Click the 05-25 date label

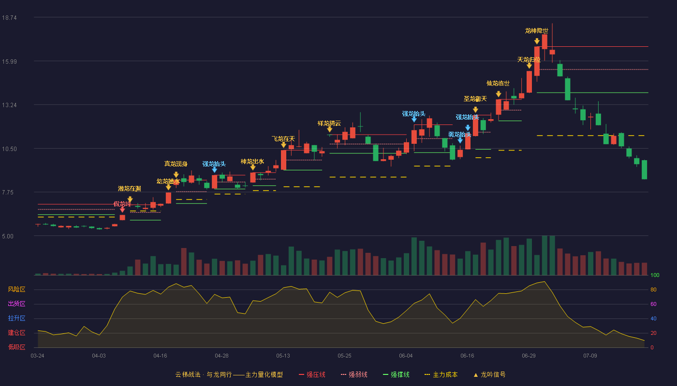344,356
